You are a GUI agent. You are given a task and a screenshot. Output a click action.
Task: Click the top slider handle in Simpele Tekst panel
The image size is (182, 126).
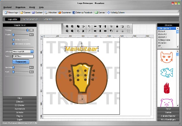pos(27,30)
